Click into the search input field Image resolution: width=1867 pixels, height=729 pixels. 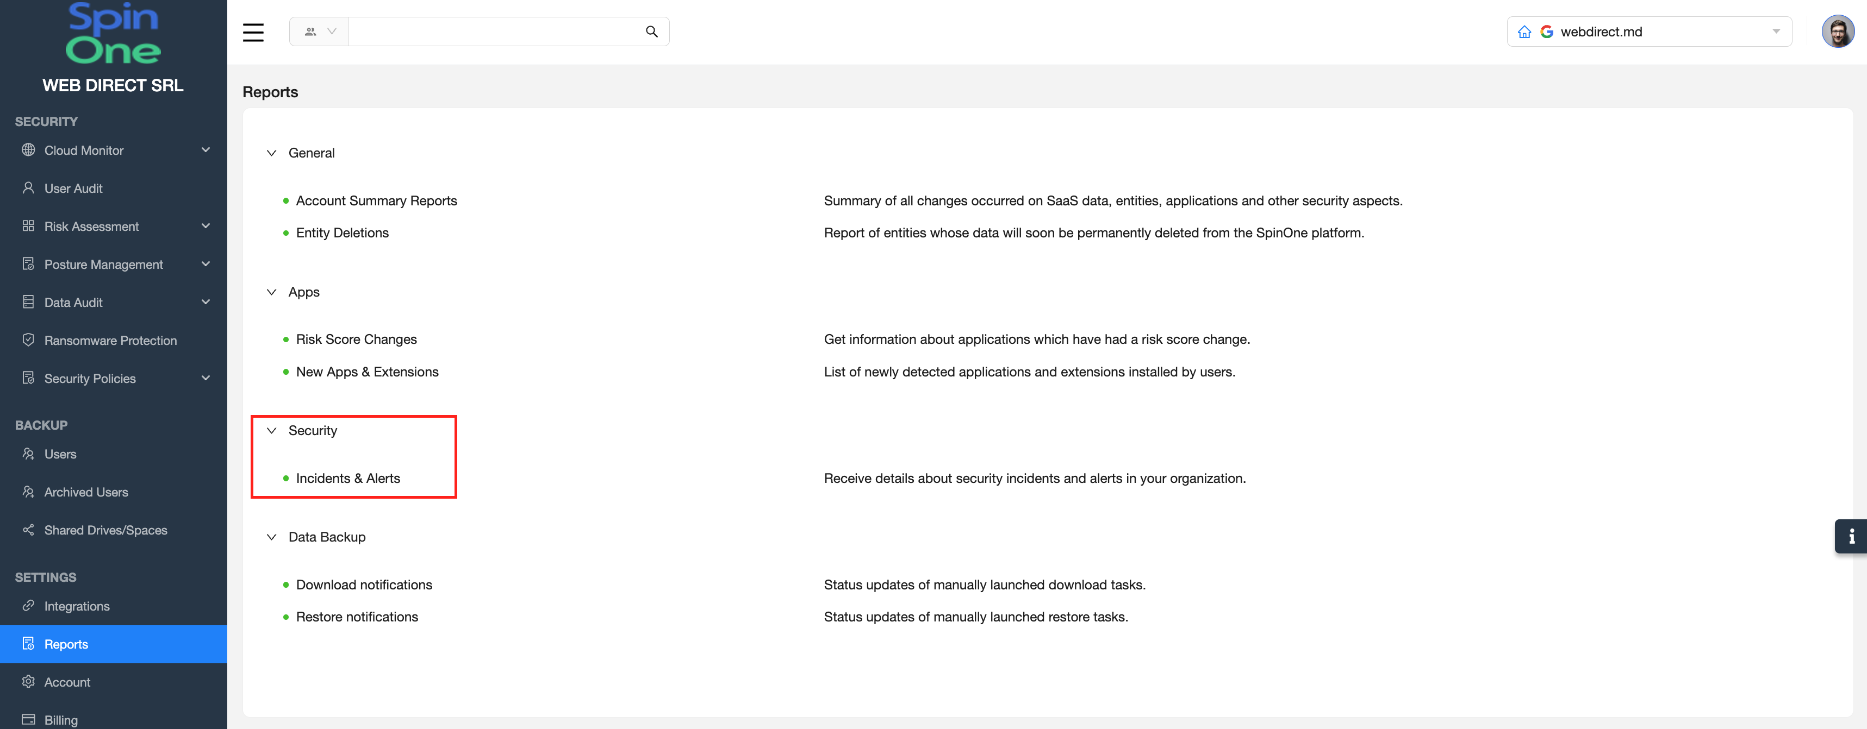tap(493, 32)
